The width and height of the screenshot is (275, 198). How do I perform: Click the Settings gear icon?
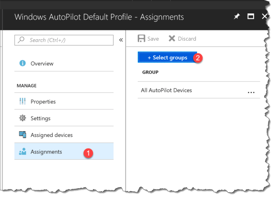pyautogui.click(x=22, y=118)
